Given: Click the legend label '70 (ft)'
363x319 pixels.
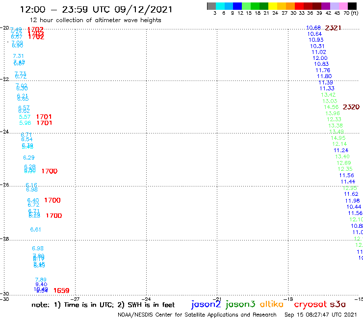Looking at the screenshot, I should point(351,13).
